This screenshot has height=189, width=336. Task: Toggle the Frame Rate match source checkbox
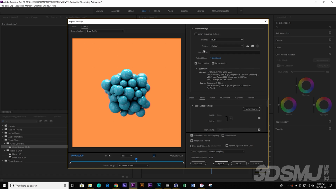point(259,130)
